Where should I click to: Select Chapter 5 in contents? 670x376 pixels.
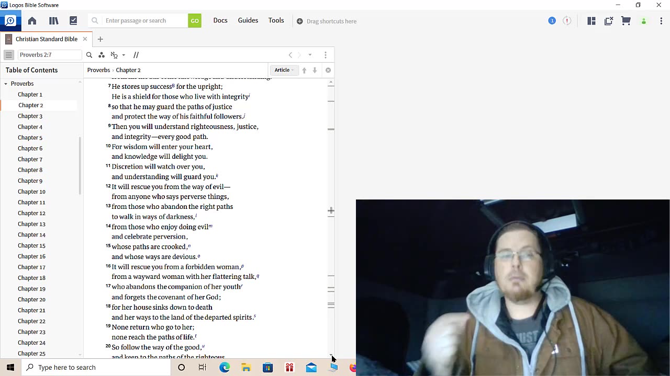pyautogui.click(x=30, y=138)
